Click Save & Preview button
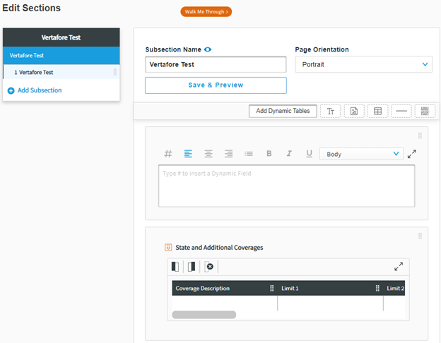 click(216, 85)
